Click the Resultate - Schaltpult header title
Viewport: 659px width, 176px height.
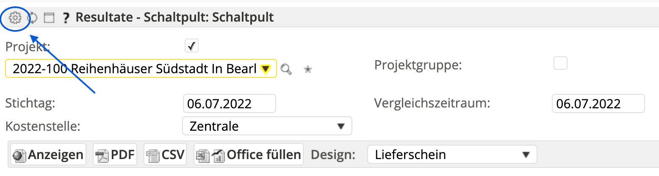pyautogui.click(x=174, y=17)
